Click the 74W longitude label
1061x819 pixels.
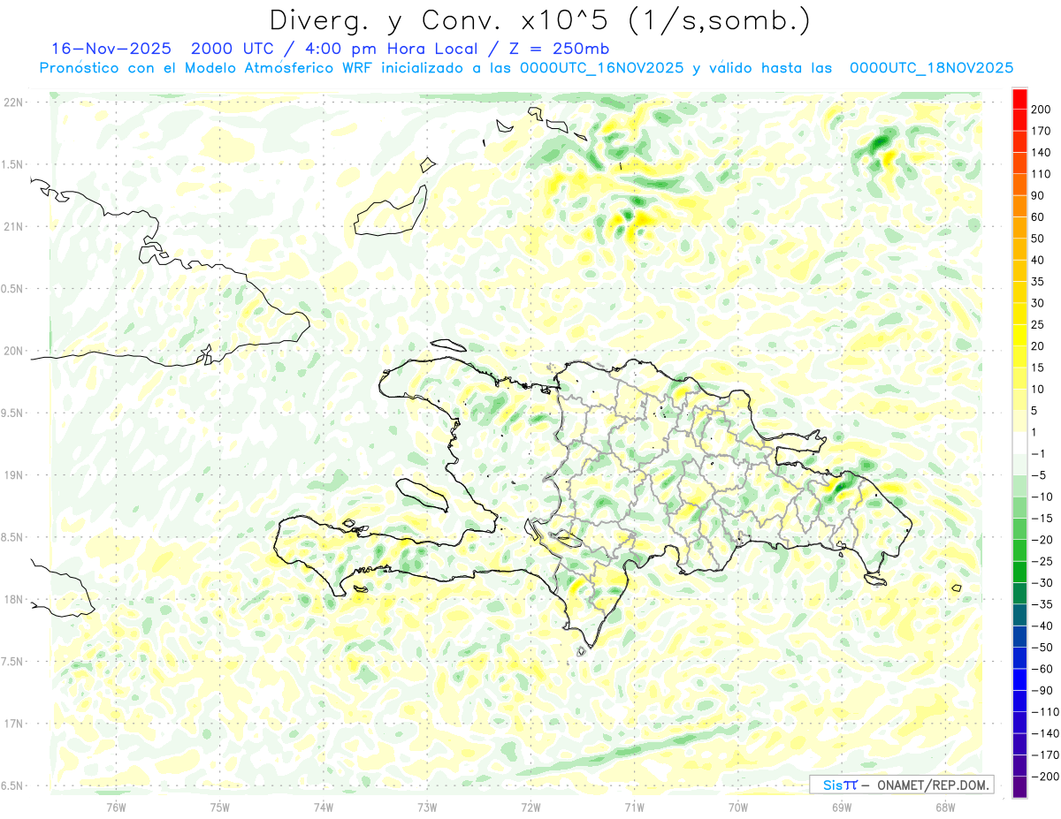[324, 807]
